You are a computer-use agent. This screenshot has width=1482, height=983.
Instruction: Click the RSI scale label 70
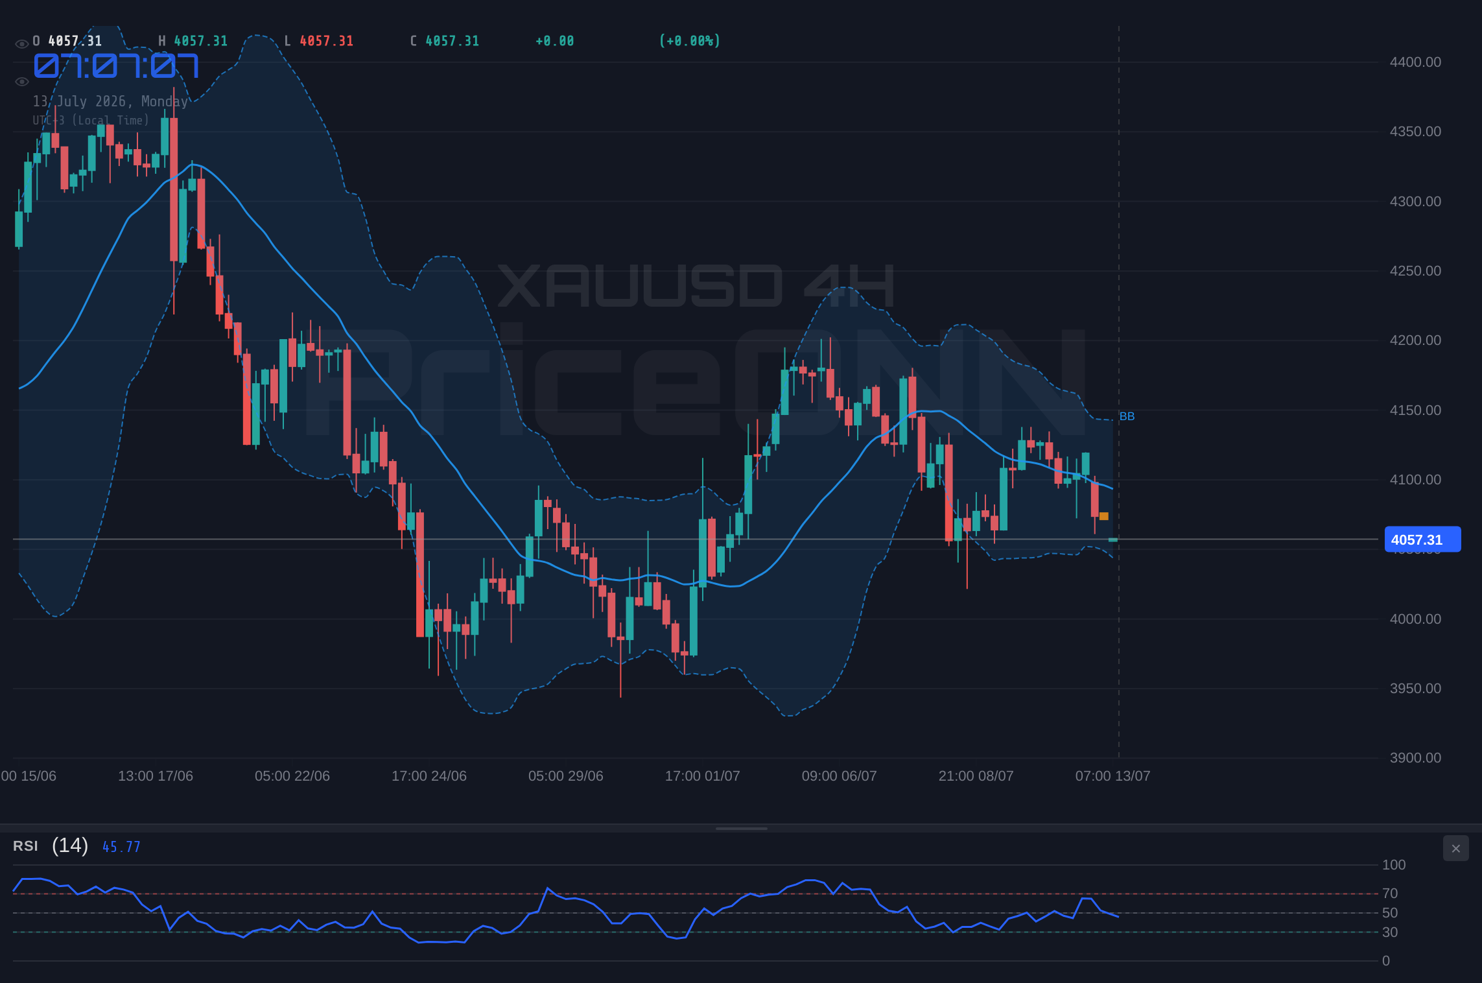(x=1390, y=894)
